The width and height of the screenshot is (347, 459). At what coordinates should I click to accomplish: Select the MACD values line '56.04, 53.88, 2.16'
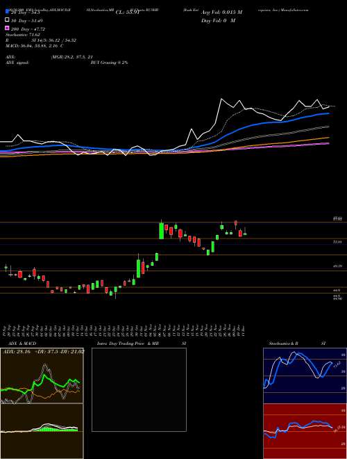40,46
